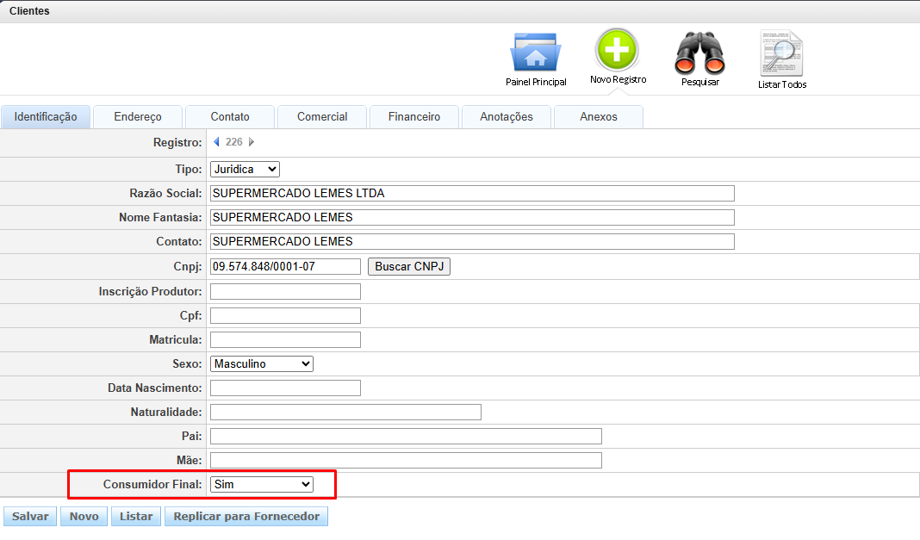Open the Sexo dropdown
The width and height of the screenshot is (920, 540).
pyautogui.click(x=262, y=364)
